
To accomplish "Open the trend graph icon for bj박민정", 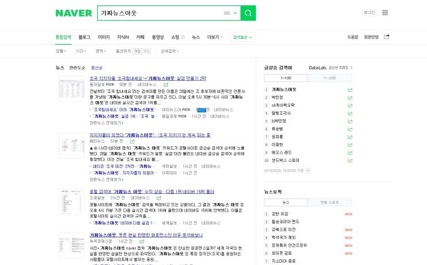I will (350, 121).
